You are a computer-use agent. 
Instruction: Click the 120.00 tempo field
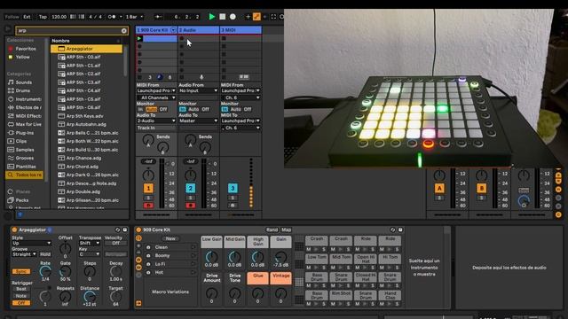tap(59, 17)
